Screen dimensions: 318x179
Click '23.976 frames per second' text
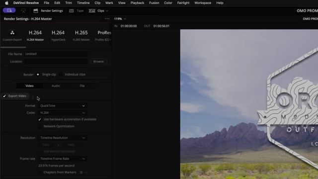click(56, 166)
